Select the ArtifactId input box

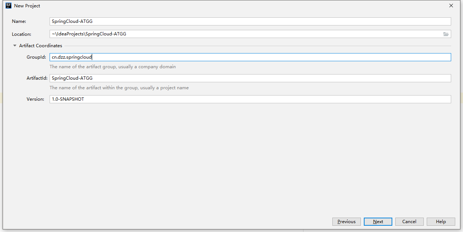[250, 78]
